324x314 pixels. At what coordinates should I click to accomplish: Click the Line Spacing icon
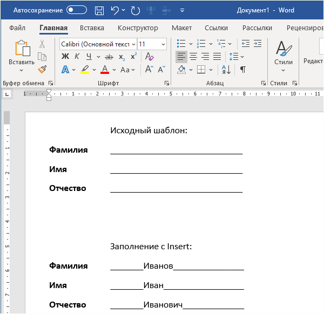pos(234,57)
